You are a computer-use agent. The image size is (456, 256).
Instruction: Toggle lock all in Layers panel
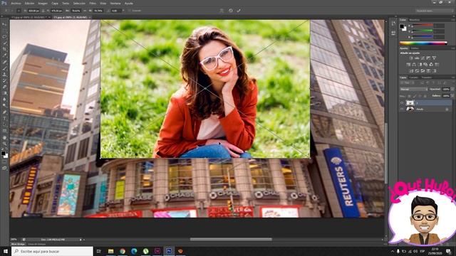[x=425, y=96]
